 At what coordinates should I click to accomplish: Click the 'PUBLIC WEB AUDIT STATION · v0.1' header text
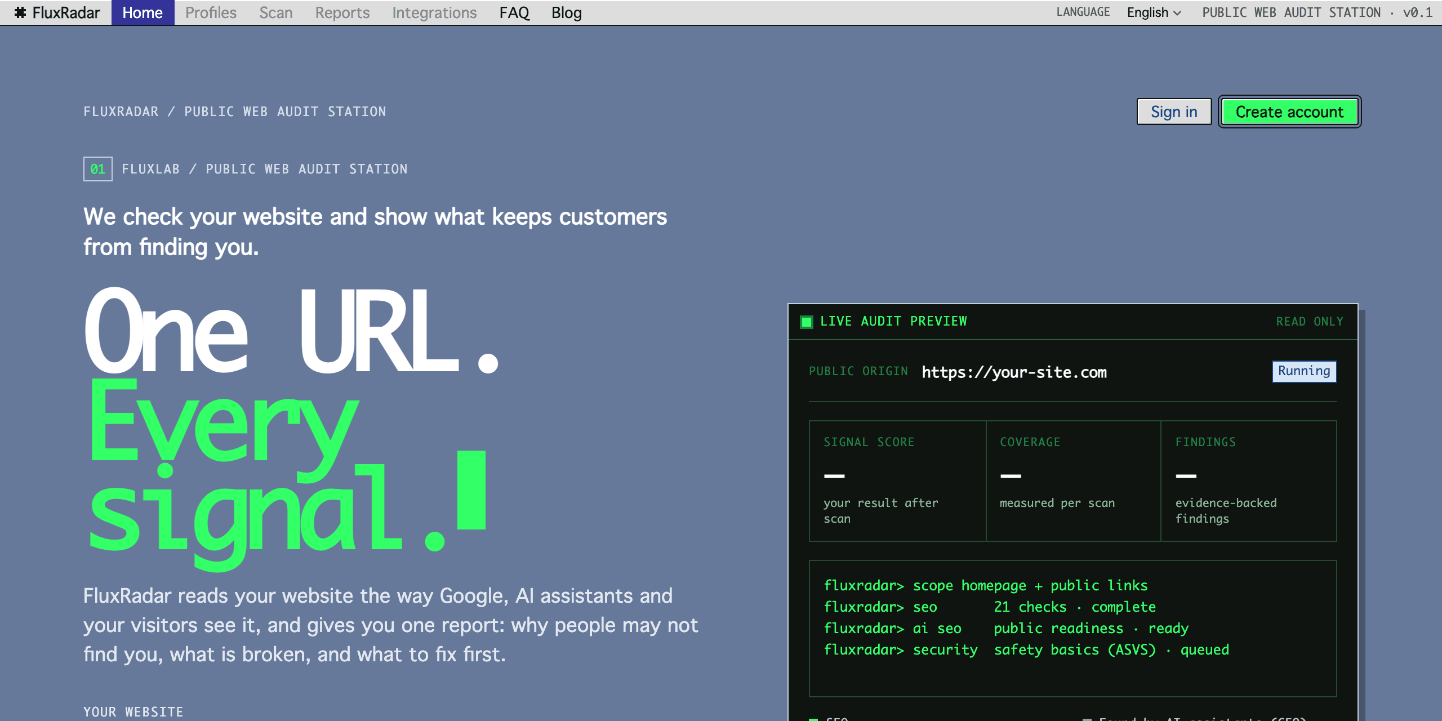pyautogui.click(x=1317, y=12)
